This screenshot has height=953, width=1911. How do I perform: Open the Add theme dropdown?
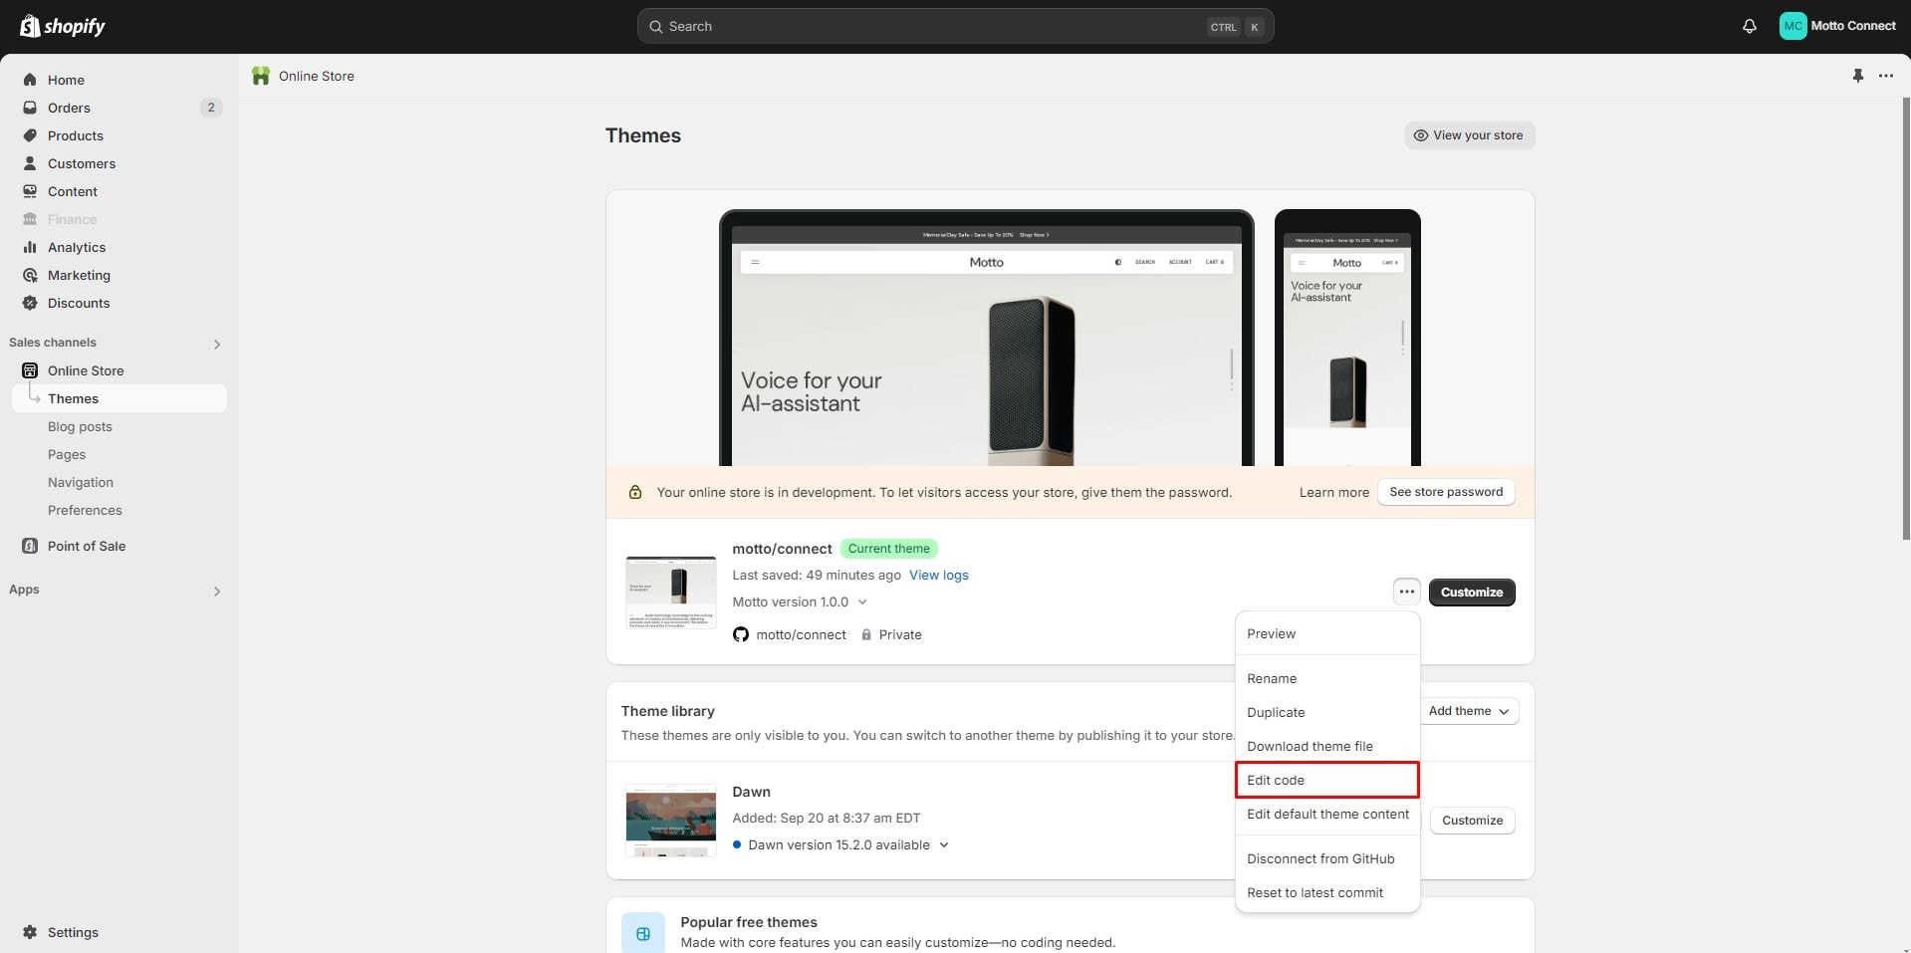1468,711
